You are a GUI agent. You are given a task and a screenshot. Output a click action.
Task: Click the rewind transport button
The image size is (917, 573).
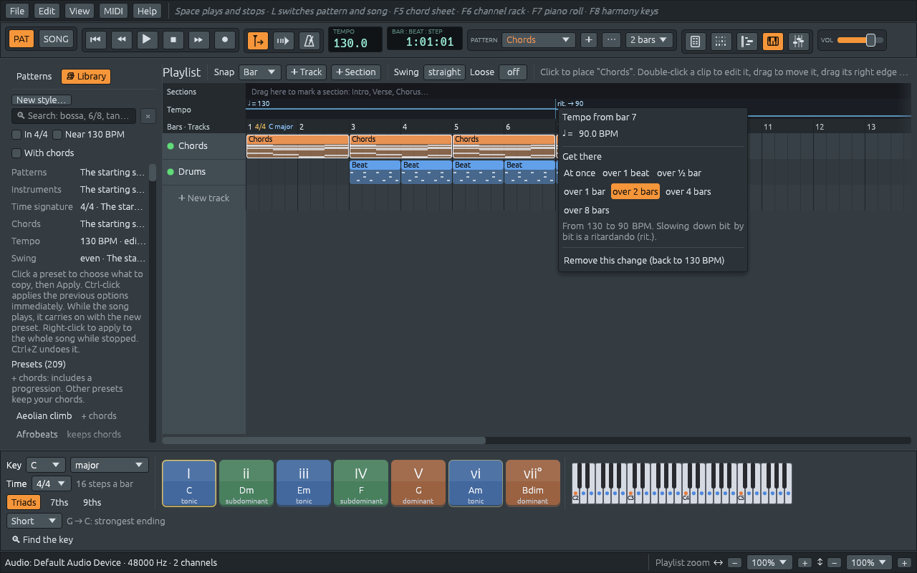(121, 40)
